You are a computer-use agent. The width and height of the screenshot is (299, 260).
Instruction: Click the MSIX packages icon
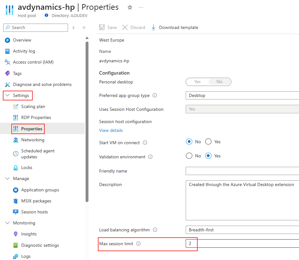(x=16, y=201)
